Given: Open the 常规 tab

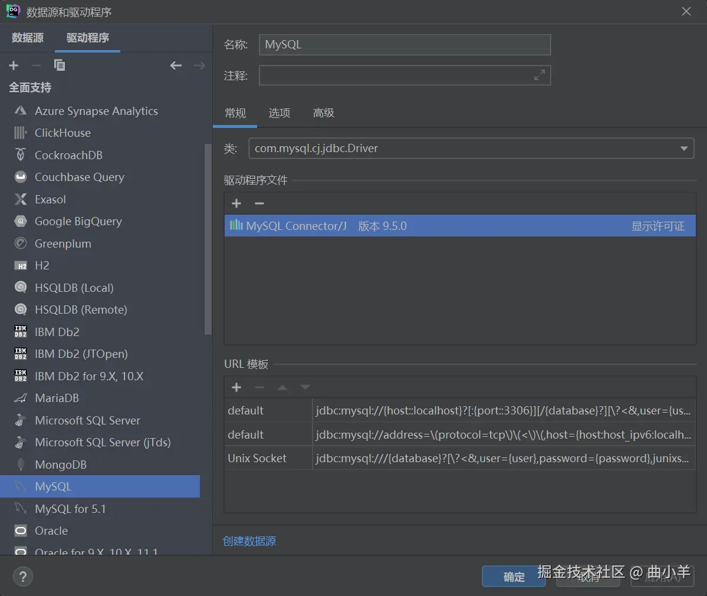Looking at the screenshot, I should [x=235, y=113].
